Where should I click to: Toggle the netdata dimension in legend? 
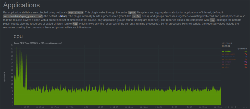pos(228,51)
